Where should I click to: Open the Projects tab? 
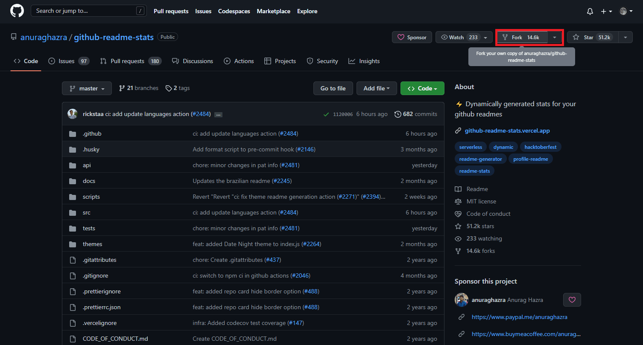280,61
